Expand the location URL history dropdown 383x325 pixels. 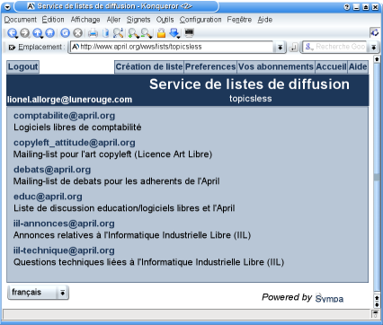click(x=280, y=47)
